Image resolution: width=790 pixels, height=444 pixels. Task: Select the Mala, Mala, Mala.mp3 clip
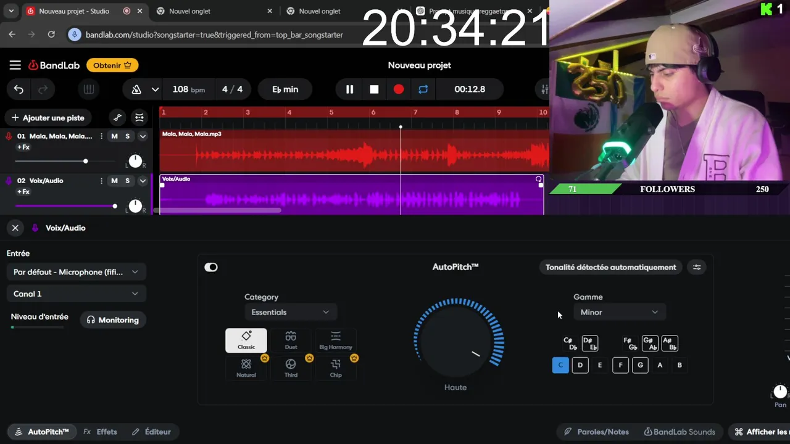click(x=354, y=150)
